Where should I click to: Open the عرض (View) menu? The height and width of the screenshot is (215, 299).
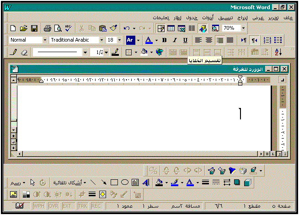pos(258,18)
